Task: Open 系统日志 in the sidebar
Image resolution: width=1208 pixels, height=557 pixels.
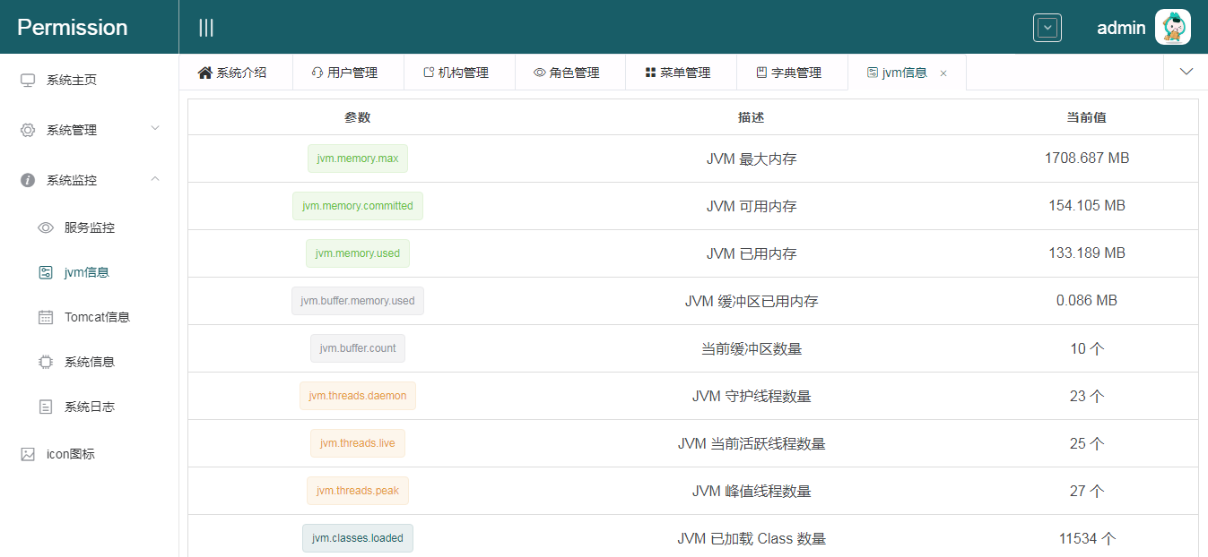Action: pos(90,407)
